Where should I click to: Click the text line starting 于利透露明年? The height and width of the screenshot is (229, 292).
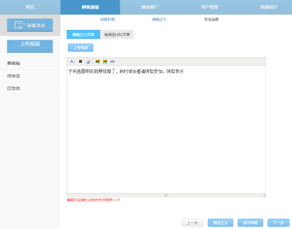126,71
